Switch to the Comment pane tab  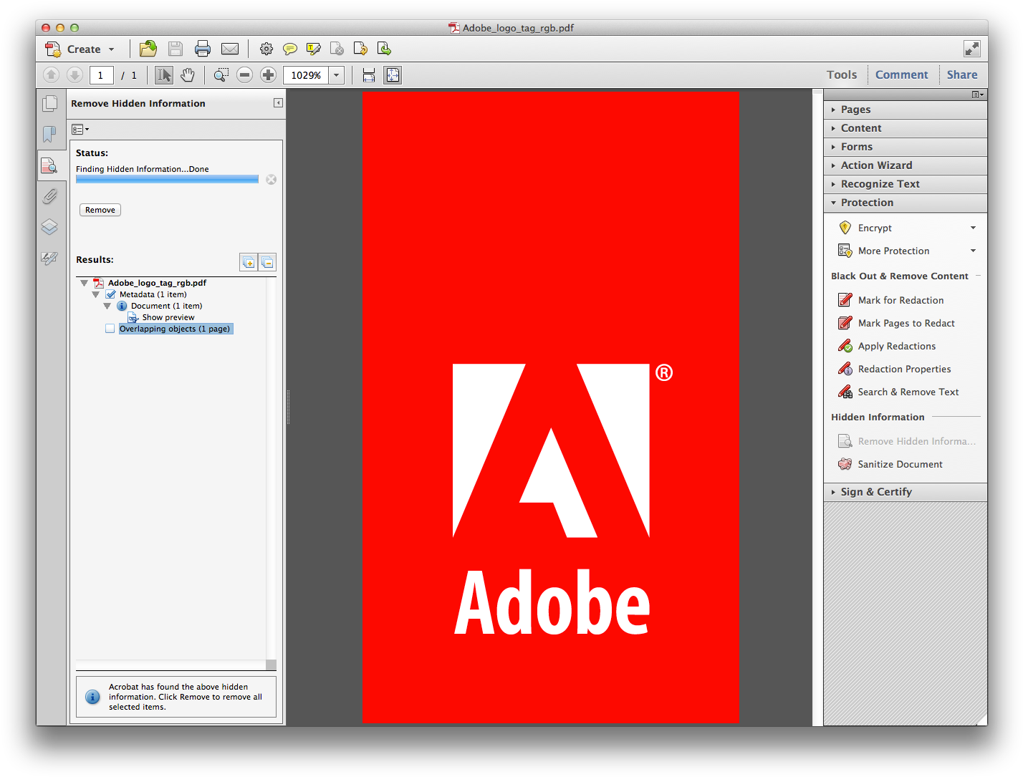pos(901,74)
